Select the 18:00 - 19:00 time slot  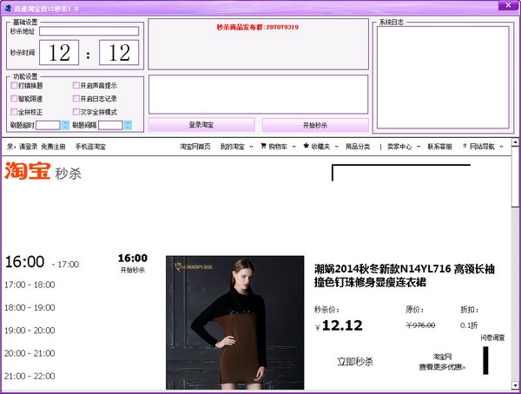pos(30,307)
